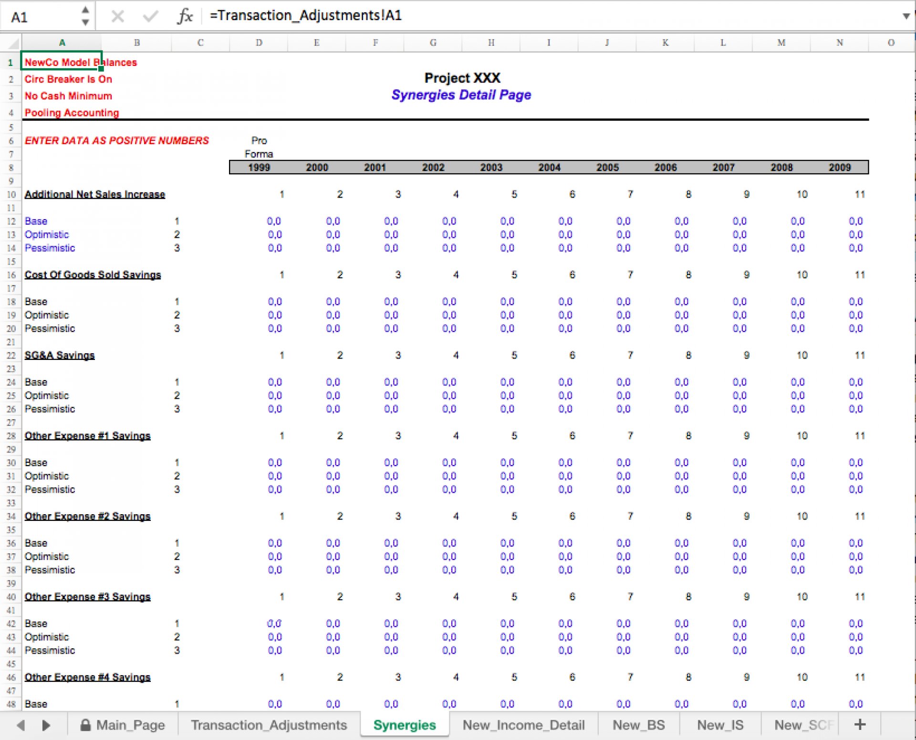Select column A header
This screenshot has height=740, width=916.
point(62,43)
